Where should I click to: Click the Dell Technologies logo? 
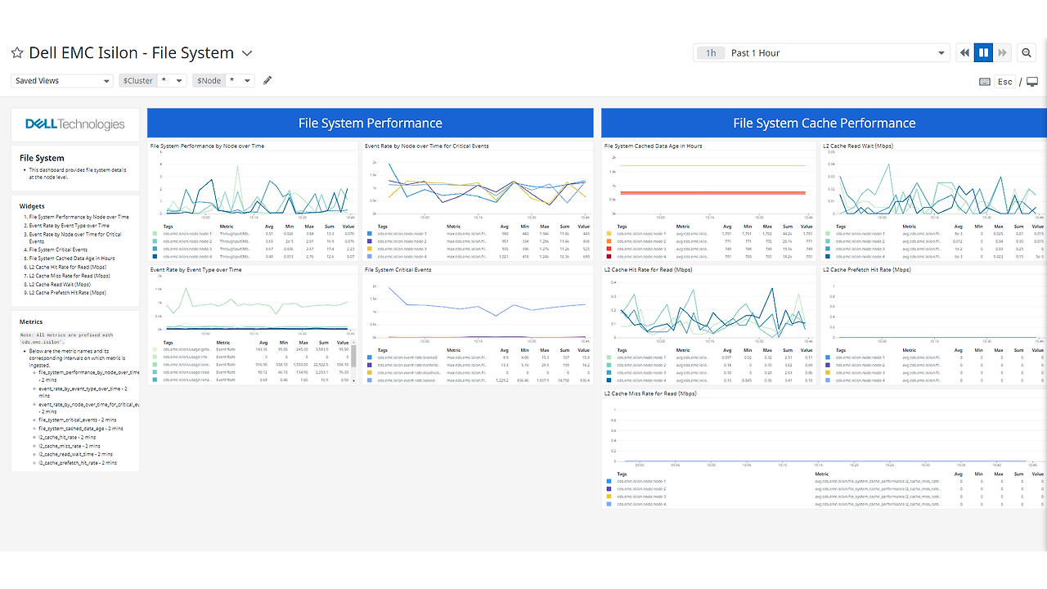(75, 124)
